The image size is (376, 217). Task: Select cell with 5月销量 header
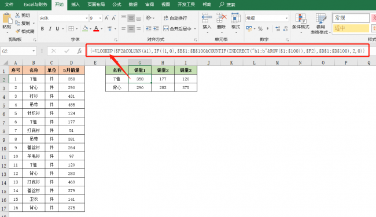point(72,70)
